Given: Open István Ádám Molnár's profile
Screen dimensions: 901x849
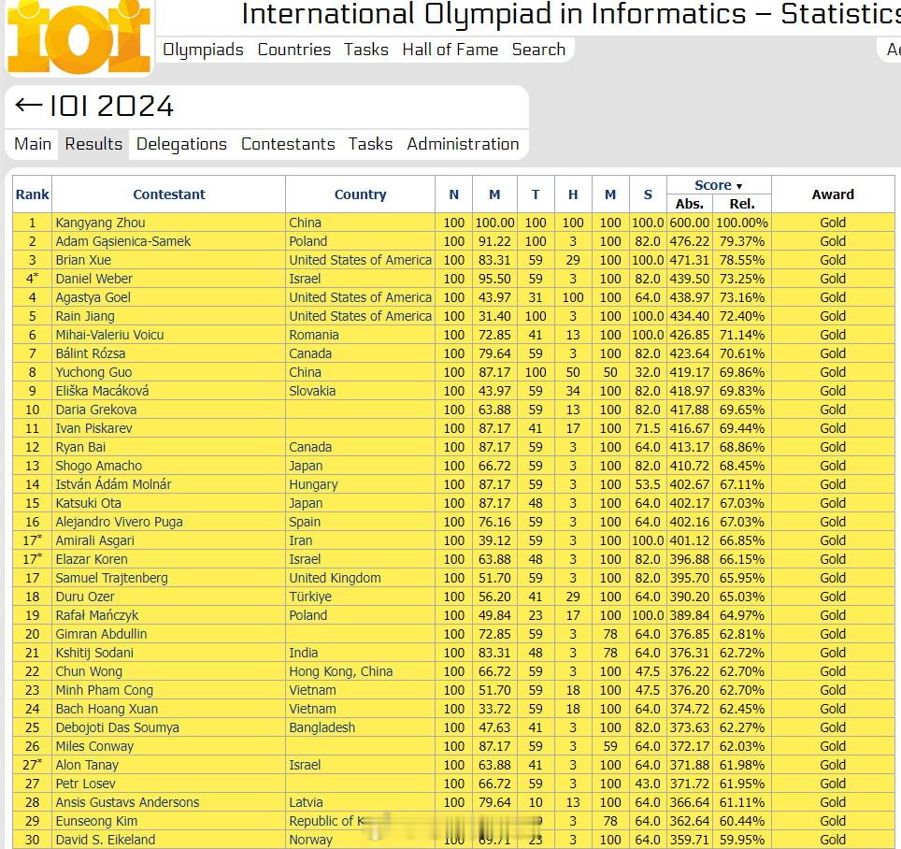Looking at the screenshot, I should click(x=113, y=484).
